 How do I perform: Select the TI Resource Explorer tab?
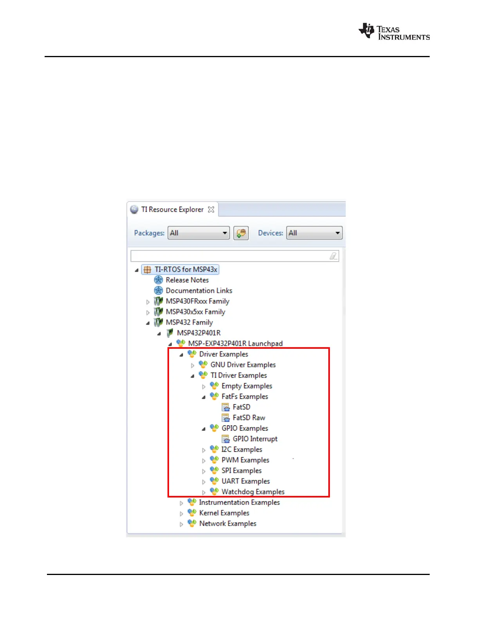(x=172, y=209)
